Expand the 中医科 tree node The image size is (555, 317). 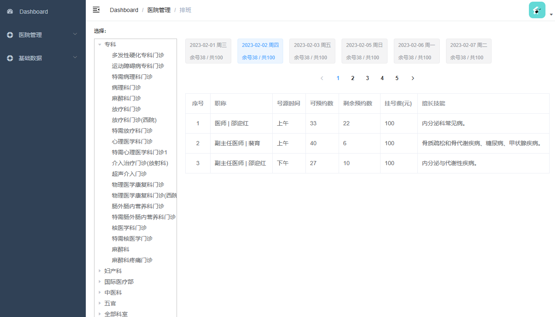99,293
